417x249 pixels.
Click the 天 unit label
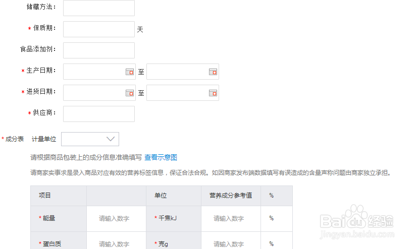click(140, 29)
